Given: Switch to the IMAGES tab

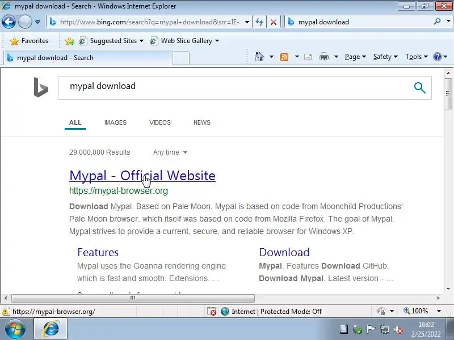Looking at the screenshot, I should pos(115,122).
